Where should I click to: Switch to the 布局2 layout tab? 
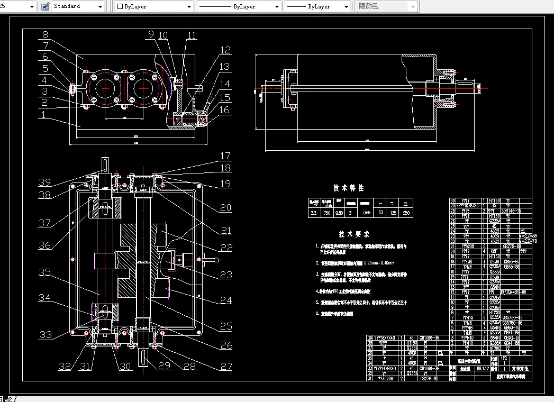coord(6,399)
